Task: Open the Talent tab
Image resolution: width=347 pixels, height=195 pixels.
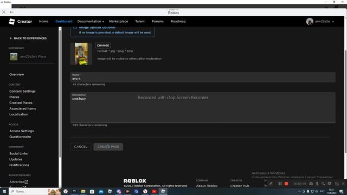Action: tap(140, 22)
